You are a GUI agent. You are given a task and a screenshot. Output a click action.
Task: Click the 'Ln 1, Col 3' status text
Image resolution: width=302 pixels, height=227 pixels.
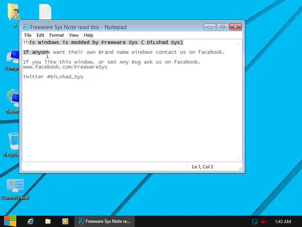202,166
